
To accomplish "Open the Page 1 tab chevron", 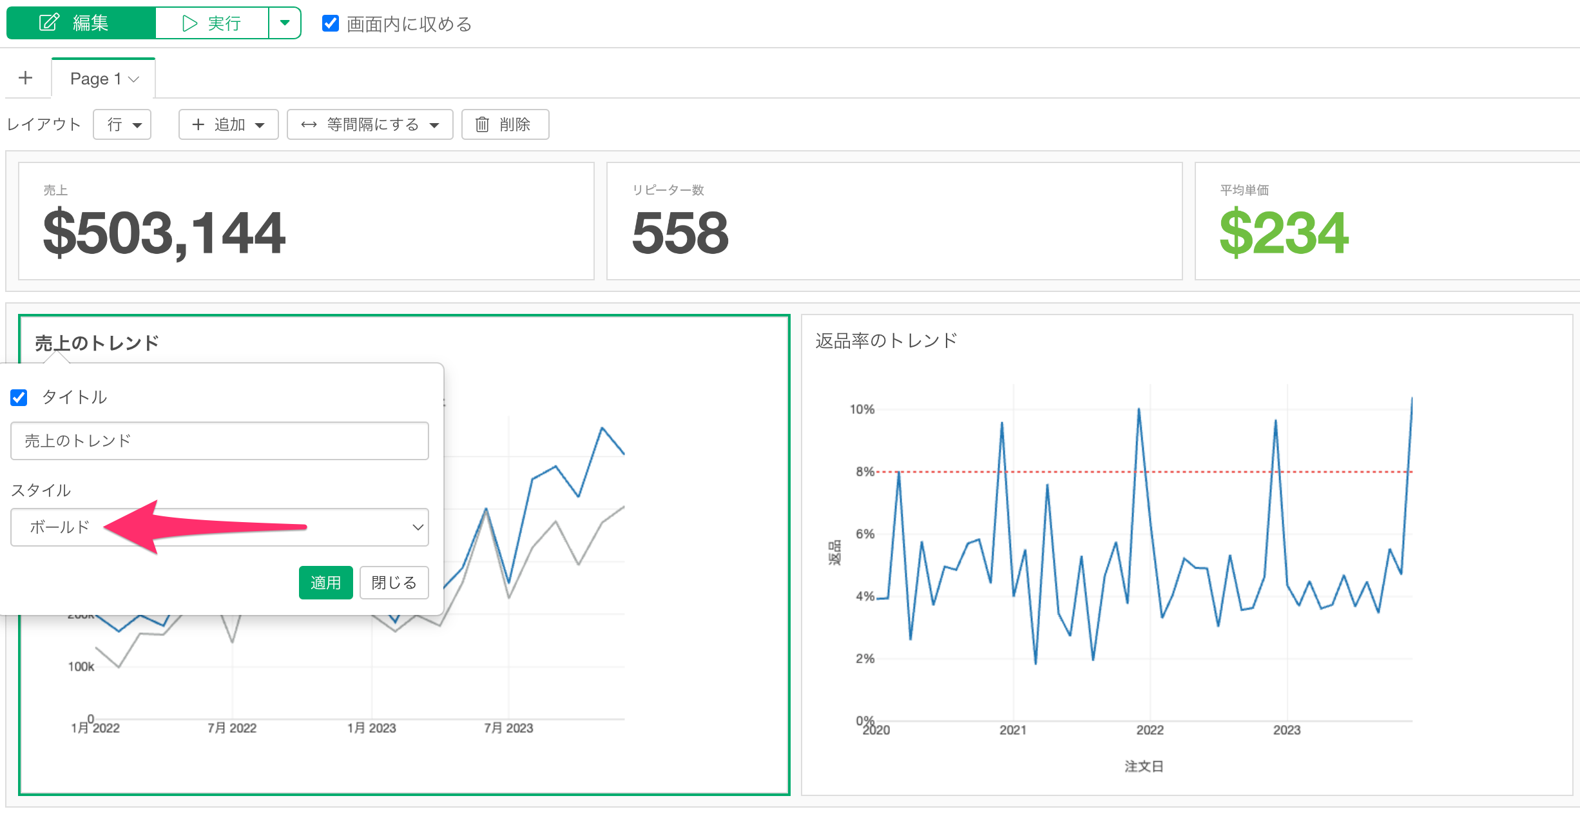I will 134,79.
